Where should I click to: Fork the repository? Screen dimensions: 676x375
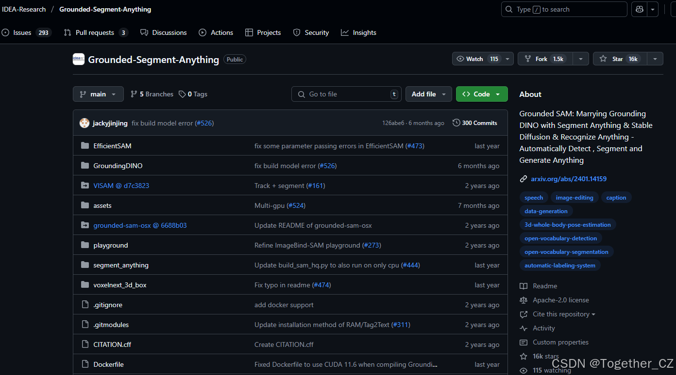(545, 59)
